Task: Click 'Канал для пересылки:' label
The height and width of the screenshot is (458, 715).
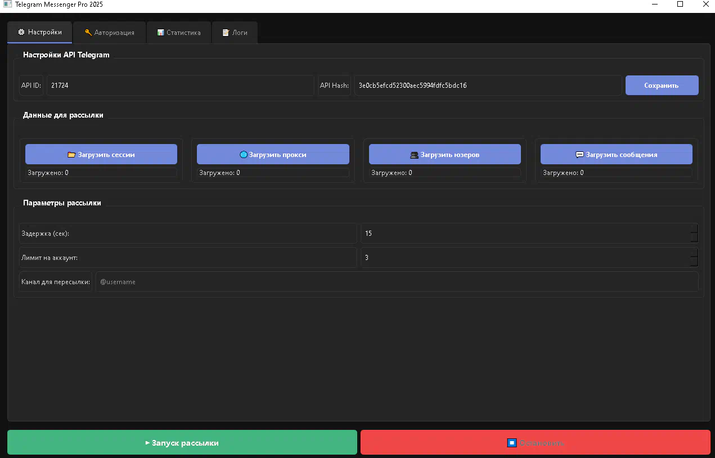Action: pyautogui.click(x=56, y=281)
